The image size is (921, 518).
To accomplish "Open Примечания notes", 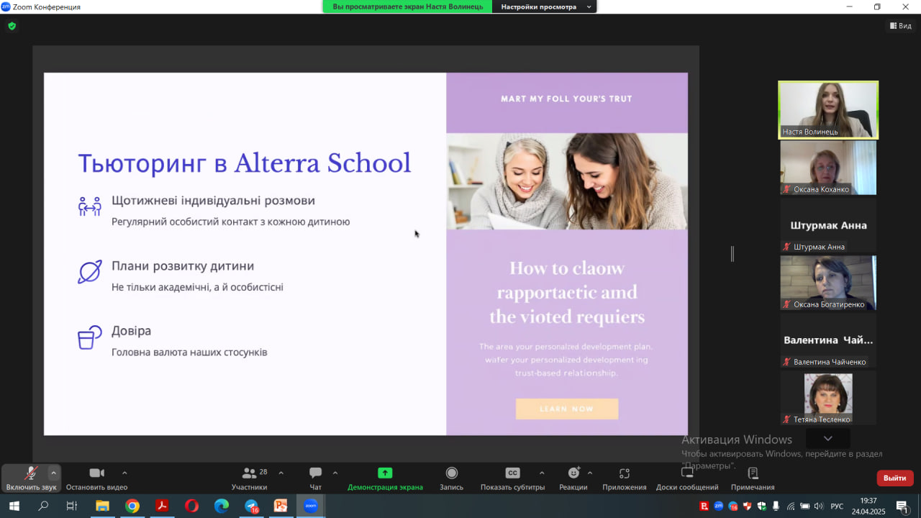I will tap(753, 479).
